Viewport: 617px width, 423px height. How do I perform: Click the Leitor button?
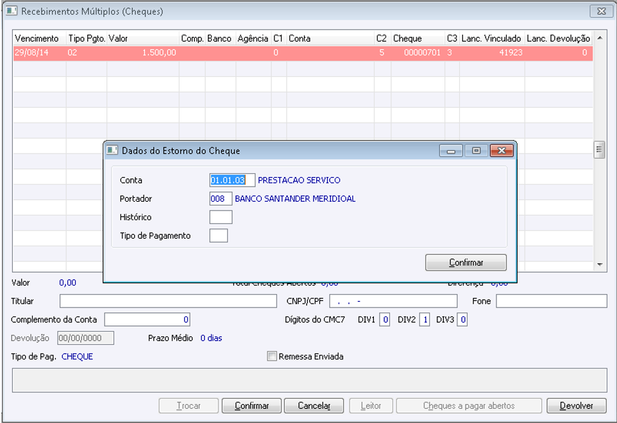371,406
